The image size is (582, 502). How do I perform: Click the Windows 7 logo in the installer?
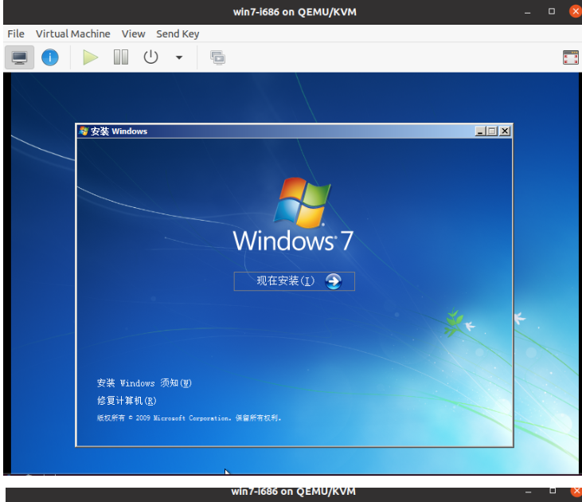tap(293, 214)
